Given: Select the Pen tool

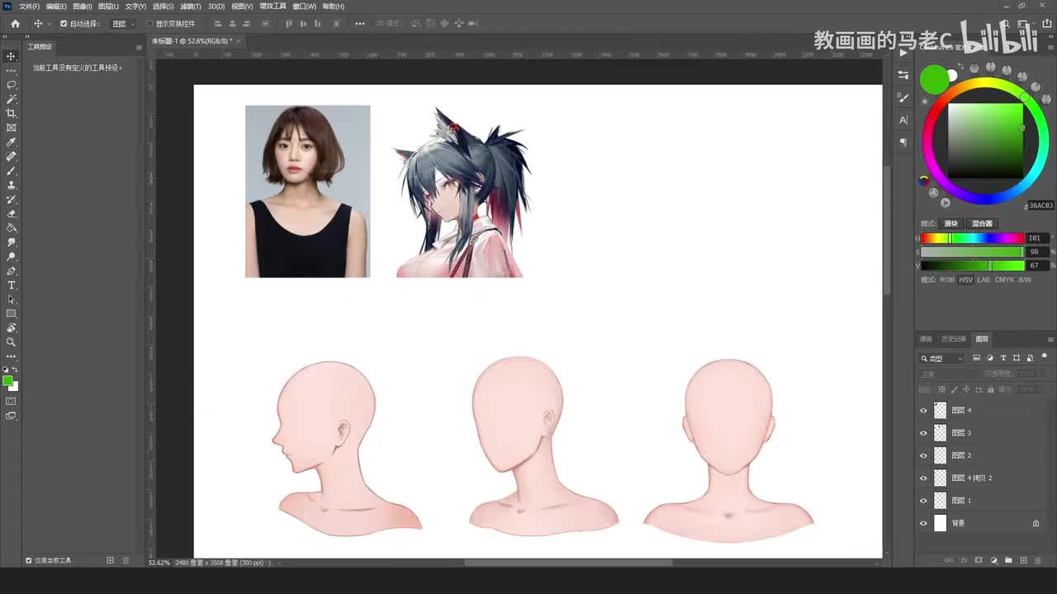Looking at the screenshot, I should [11, 271].
